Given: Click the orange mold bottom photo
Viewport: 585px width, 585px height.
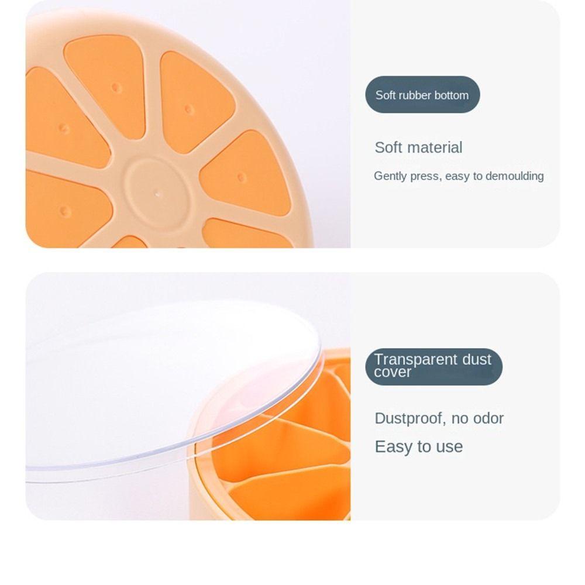Looking at the screenshot, I should [188, 124].
